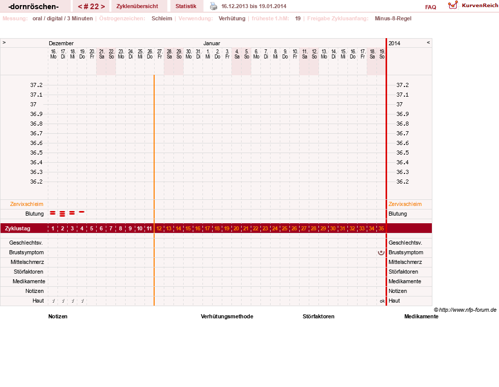This screenshot has height=387, width=499.
Task: Click the light bleeding mark on cycle day 4
Action: point(82,212)
